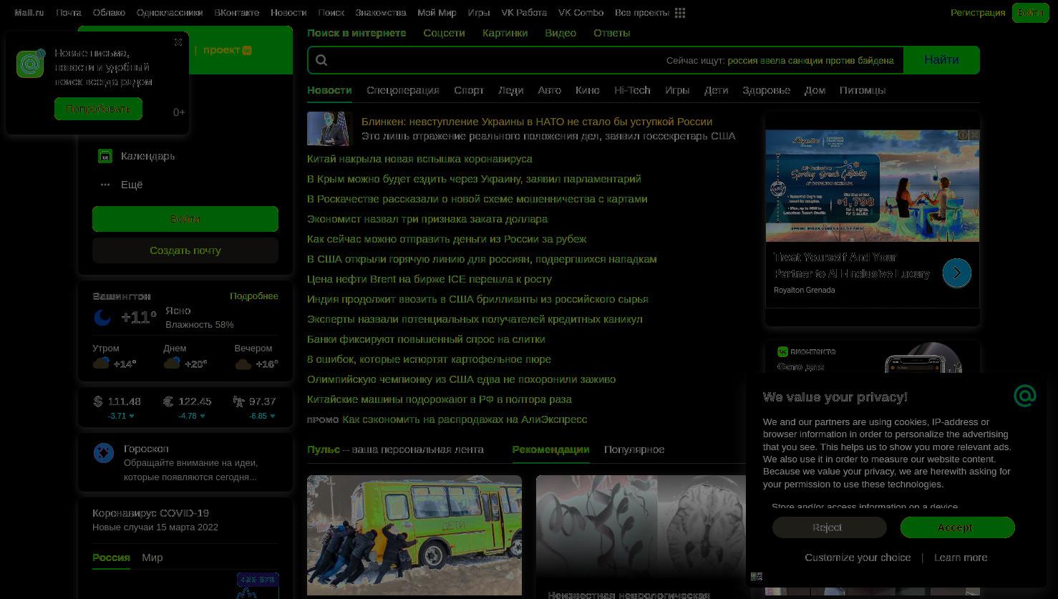This screenshot has width=1058, height=599.
Task: Click the oil price icon
Action: [239, 401]
